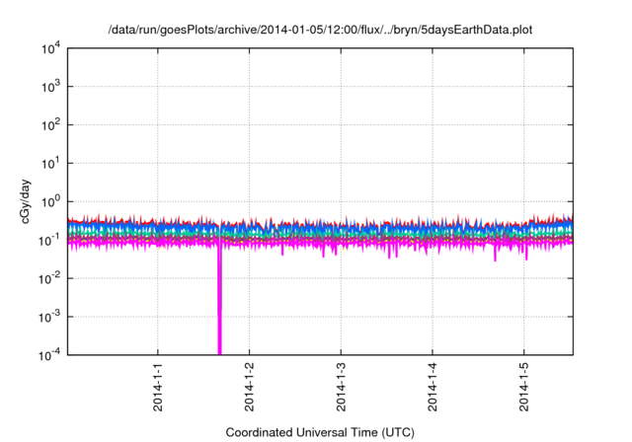Image resolution: width=632 pixels, height=442 pixels.
Task: Click the 10^3 y-axis tick label
Action: (x=50, y=87)
